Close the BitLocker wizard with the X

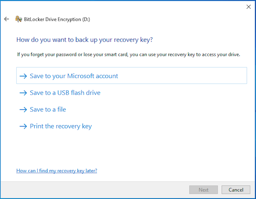(x=249, y=7)
